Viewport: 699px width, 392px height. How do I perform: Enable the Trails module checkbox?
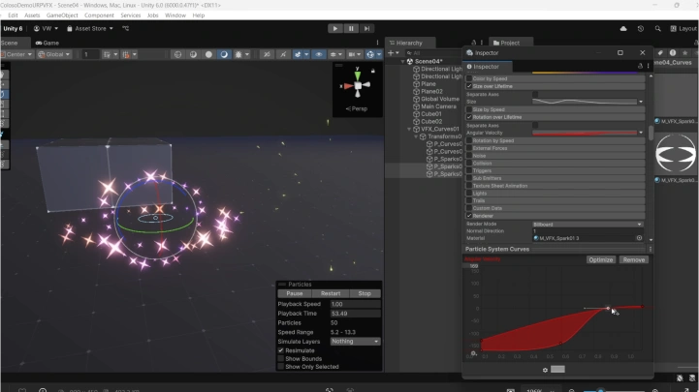[469, 200]
